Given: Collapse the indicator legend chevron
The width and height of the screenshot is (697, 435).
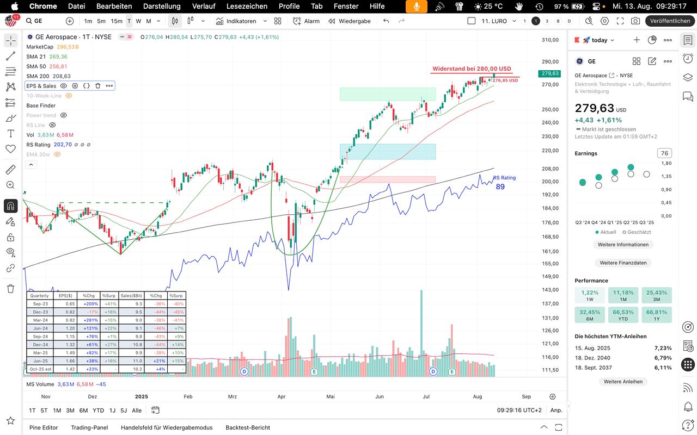Looking at the screenshot, I should tap(31, 164).
